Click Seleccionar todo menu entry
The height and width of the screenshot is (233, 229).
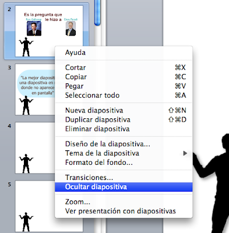point(124,96)
